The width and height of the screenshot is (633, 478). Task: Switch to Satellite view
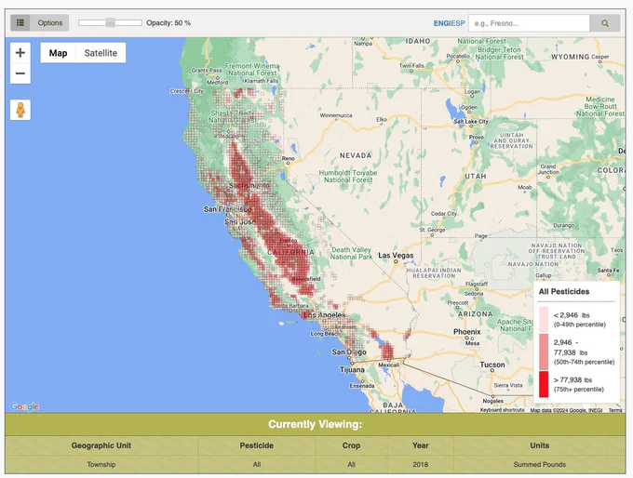point(101,53)
